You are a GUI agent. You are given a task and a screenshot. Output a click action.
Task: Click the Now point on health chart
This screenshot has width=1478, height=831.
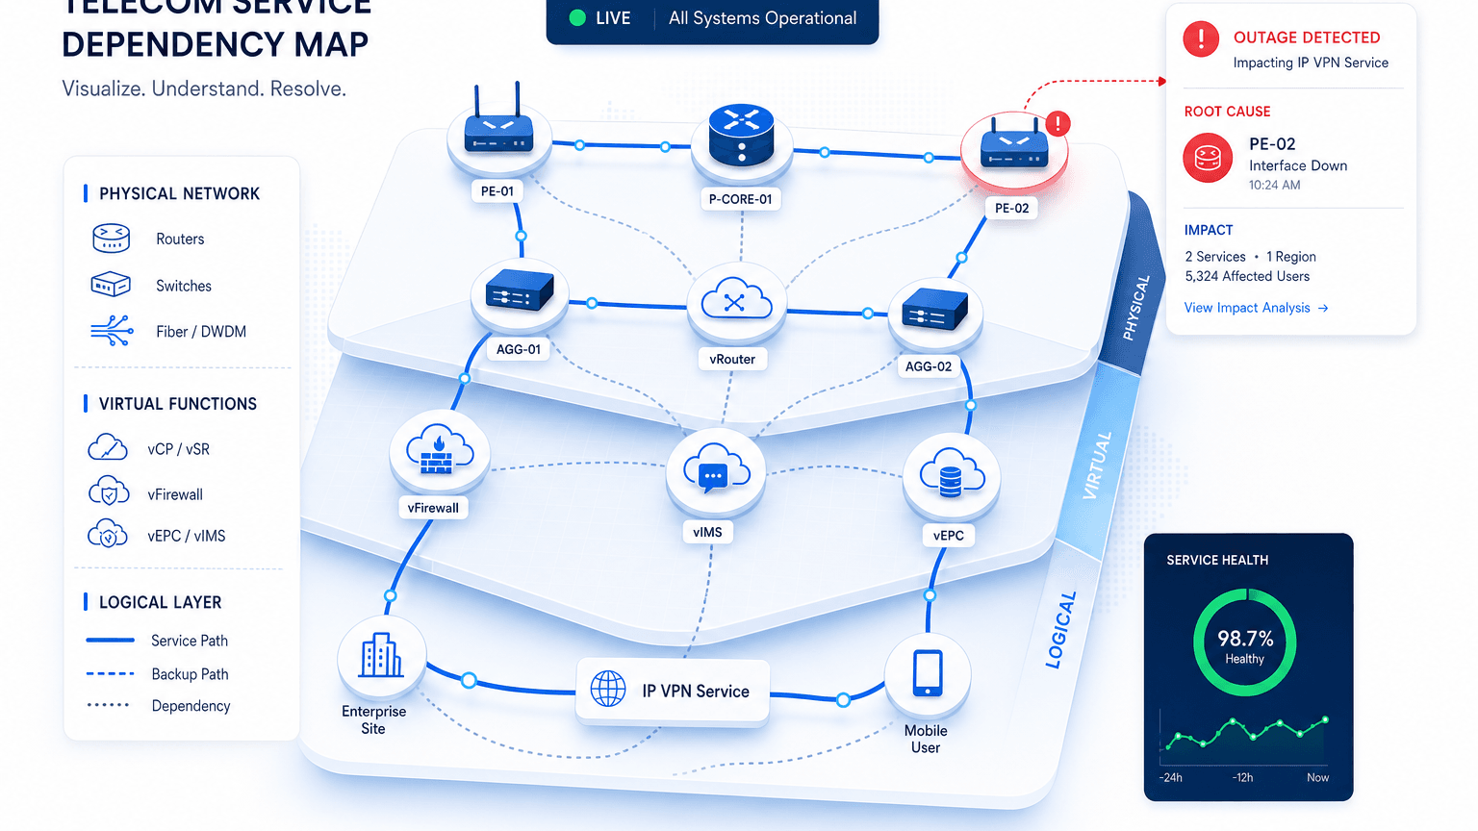point(1326,719)
